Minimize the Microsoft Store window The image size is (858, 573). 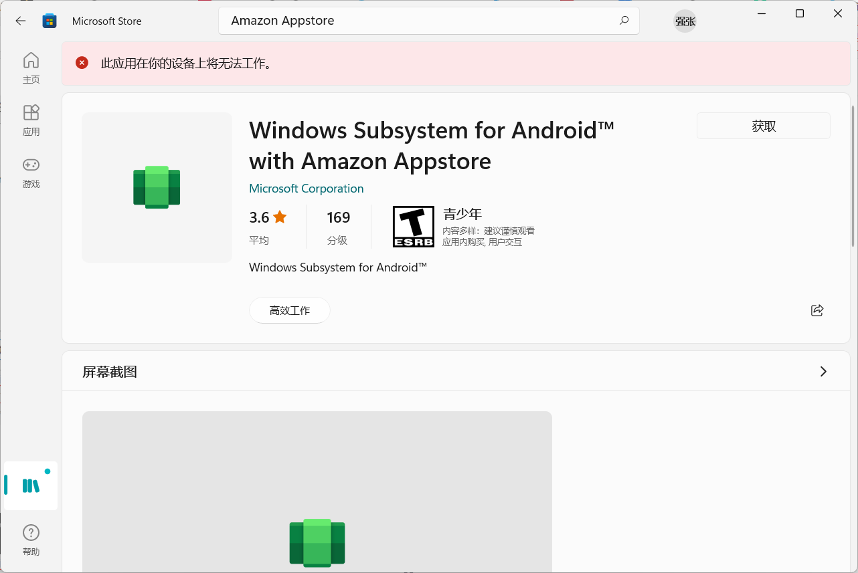pos(762,13)
